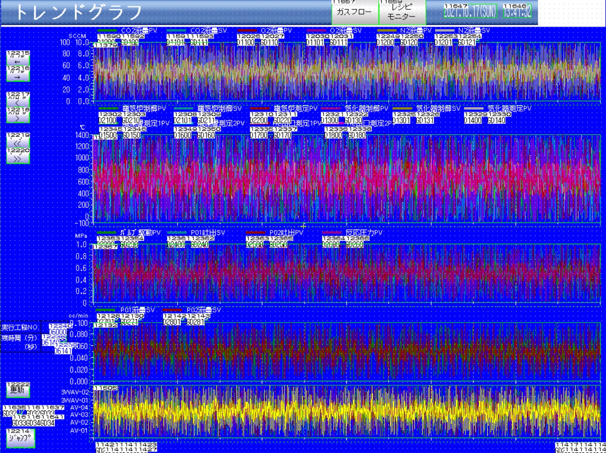606x453 pixels.
Task: Click inside the SCCM gas flow trend graph
Action: (x=347, y=71)
